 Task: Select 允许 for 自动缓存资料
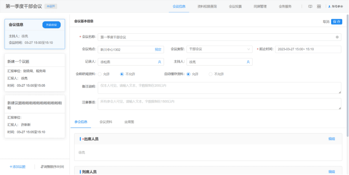(x=188, y=74)
